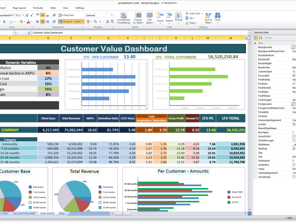
Task: Toggle underline formatting
Action: pos(4,22)
